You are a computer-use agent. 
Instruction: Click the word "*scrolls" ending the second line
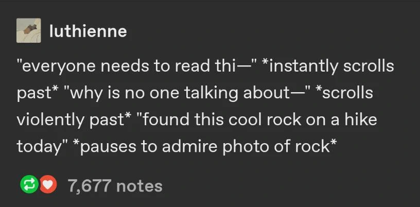[x=344, y=94]
